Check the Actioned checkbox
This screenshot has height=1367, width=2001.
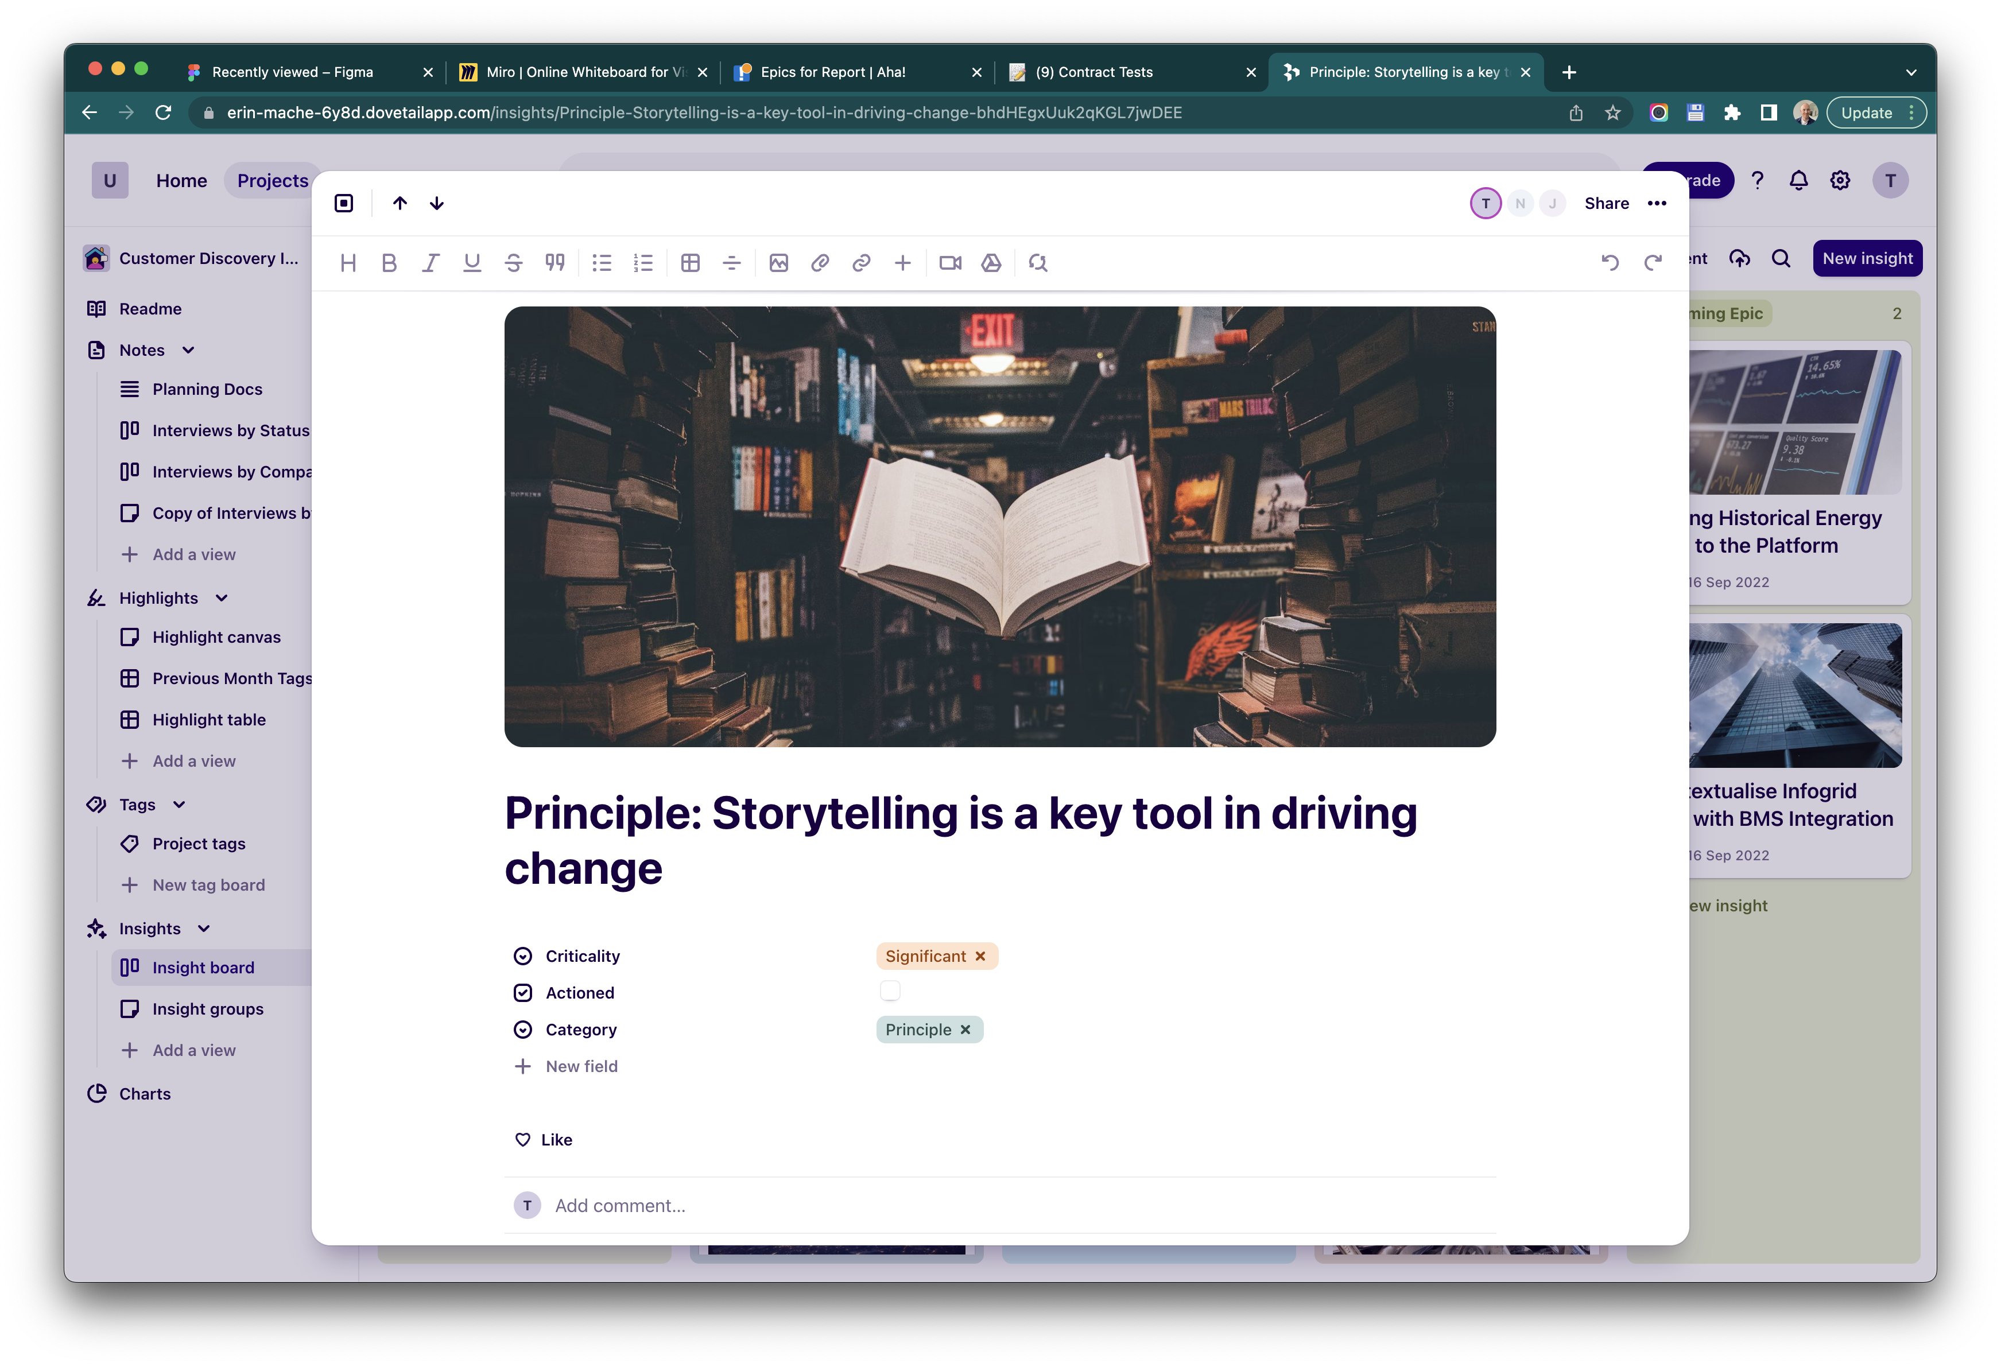(890, 992)
